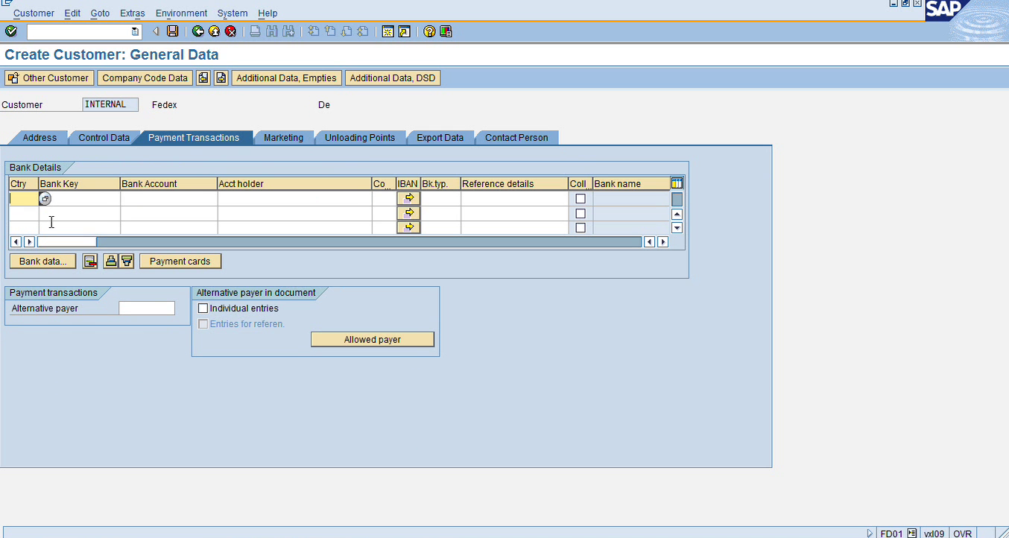Switch to the Unloading Points tab

pos(359,138)
